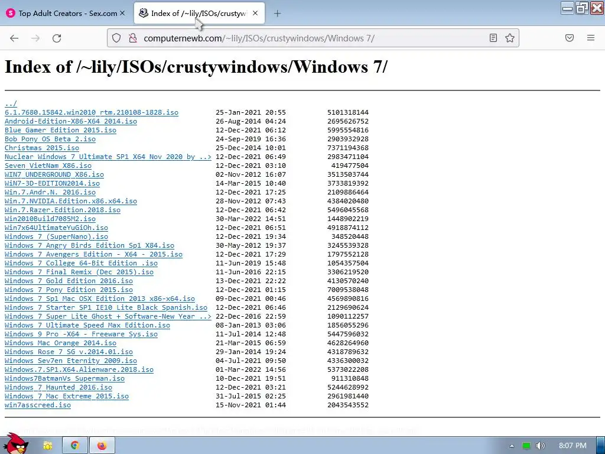Select Windows 7 Sp1 Mac OSX Edition link
This screenshot has width=605, height=454.
pos(99,299)
